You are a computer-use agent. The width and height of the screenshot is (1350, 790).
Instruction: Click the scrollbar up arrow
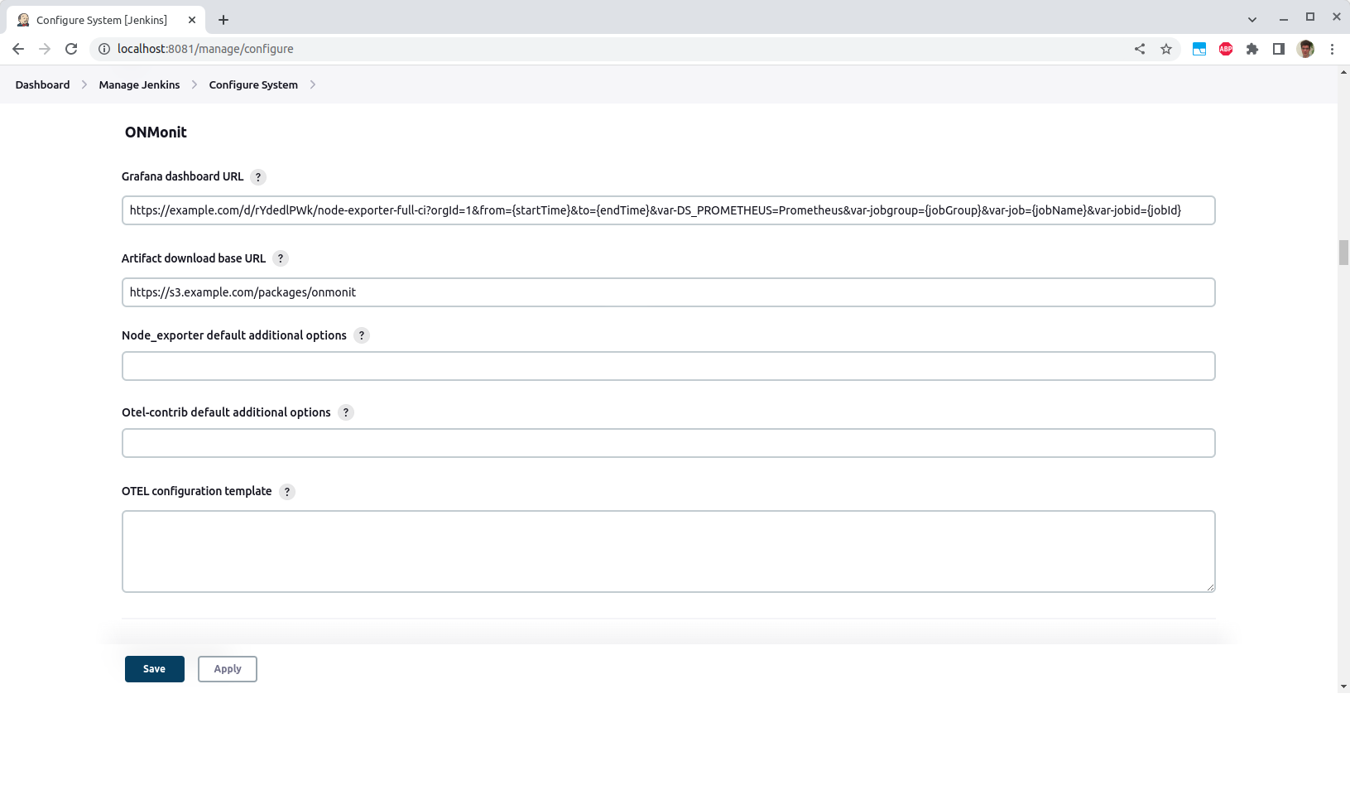coord(1343,72)
